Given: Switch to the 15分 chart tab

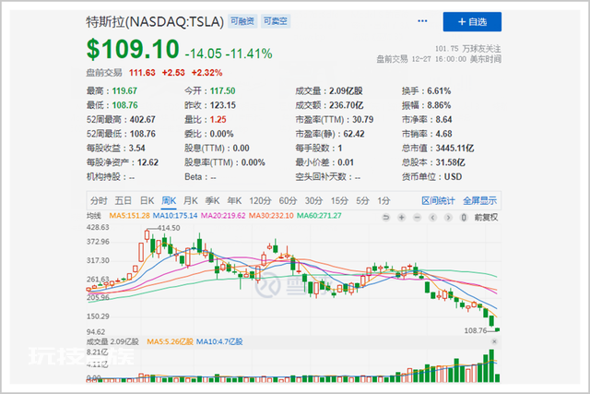Looking at the screenshot, I should 339,201.
